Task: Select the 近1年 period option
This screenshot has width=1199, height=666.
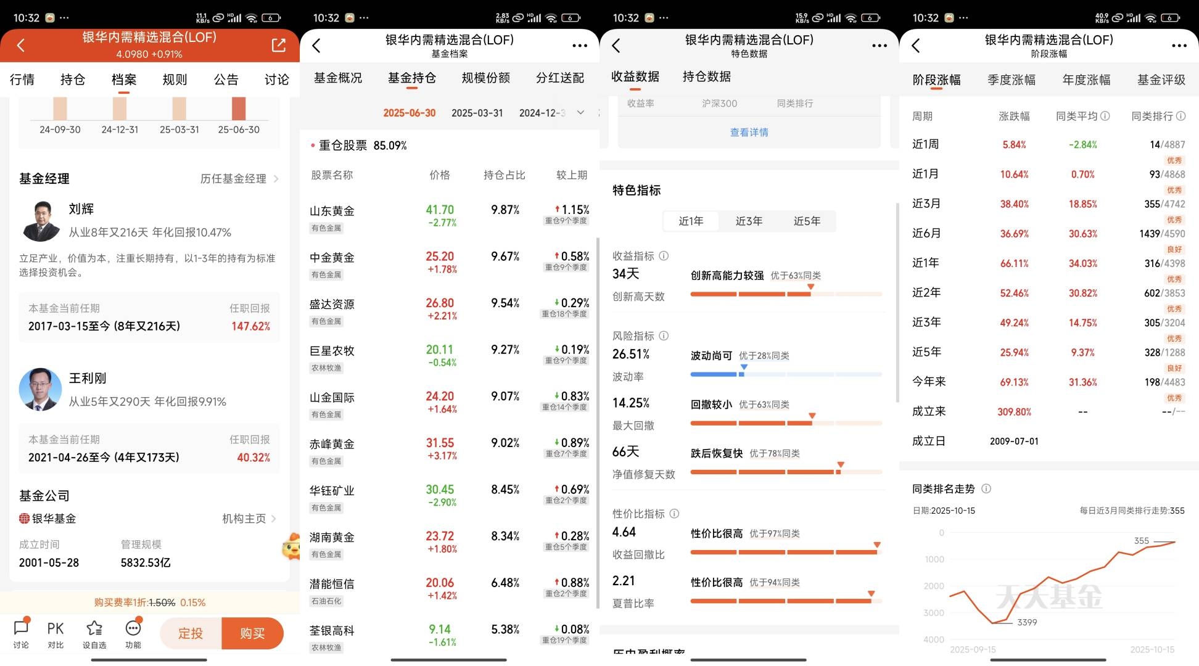Action: click(691, 221)
